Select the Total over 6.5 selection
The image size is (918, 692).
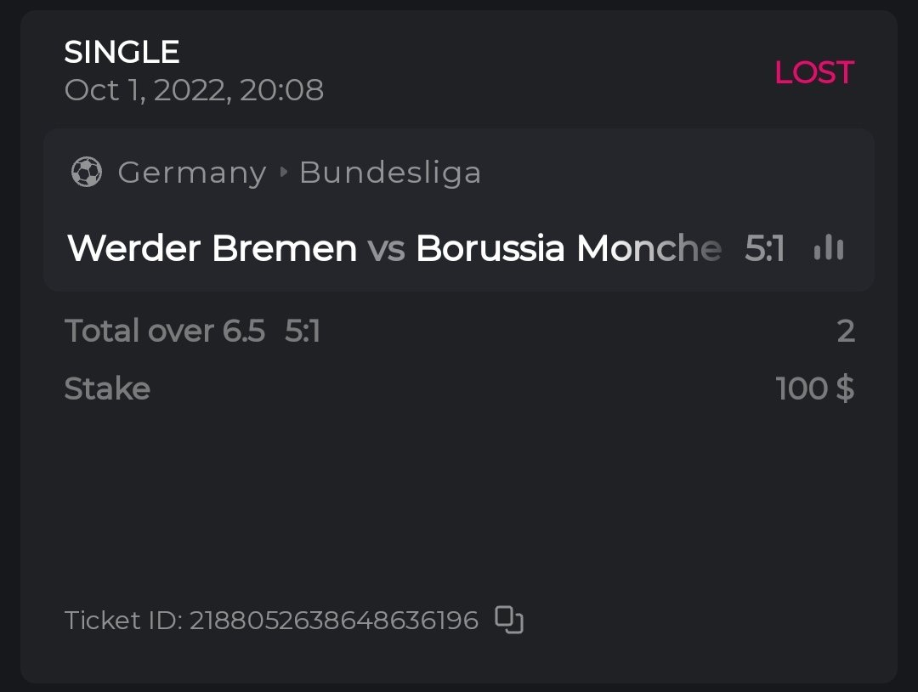(x=165, y=331)
